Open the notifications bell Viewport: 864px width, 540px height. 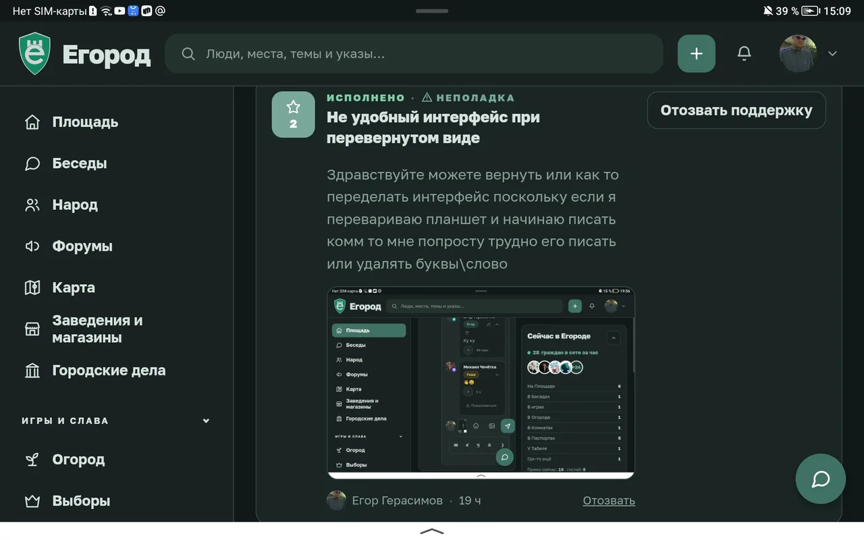pyautogui.click(x=744, y=53)
